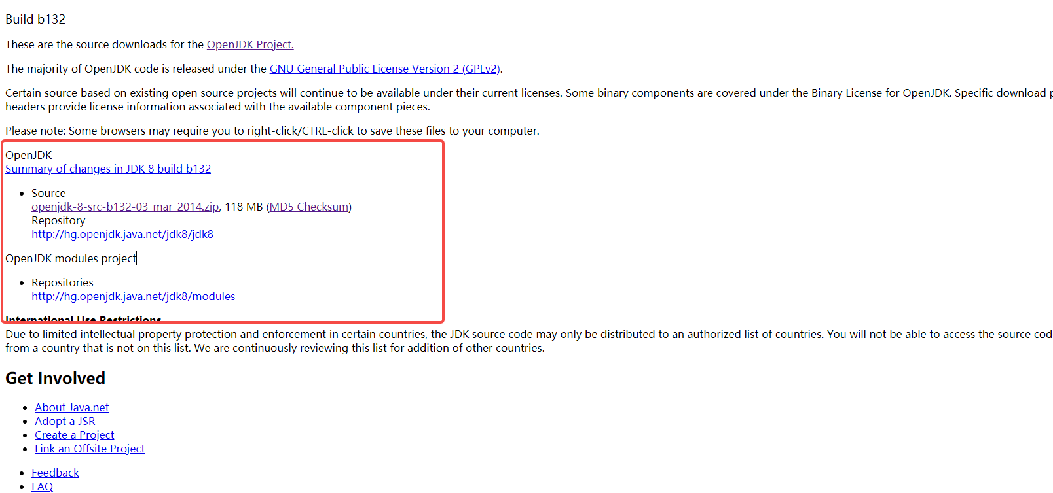The width and height of the screenshot is (1053, 493).
Task: Open the FAQ link
Action: 42,486
